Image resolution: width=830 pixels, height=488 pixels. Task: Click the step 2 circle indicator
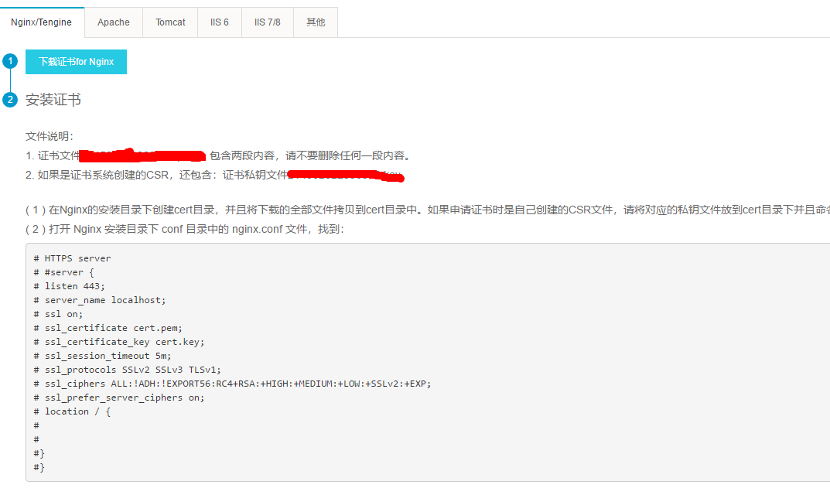(10, 100)
